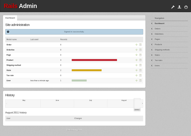
Task: Open history calendar icon for Product row
Action: (140, 60)
